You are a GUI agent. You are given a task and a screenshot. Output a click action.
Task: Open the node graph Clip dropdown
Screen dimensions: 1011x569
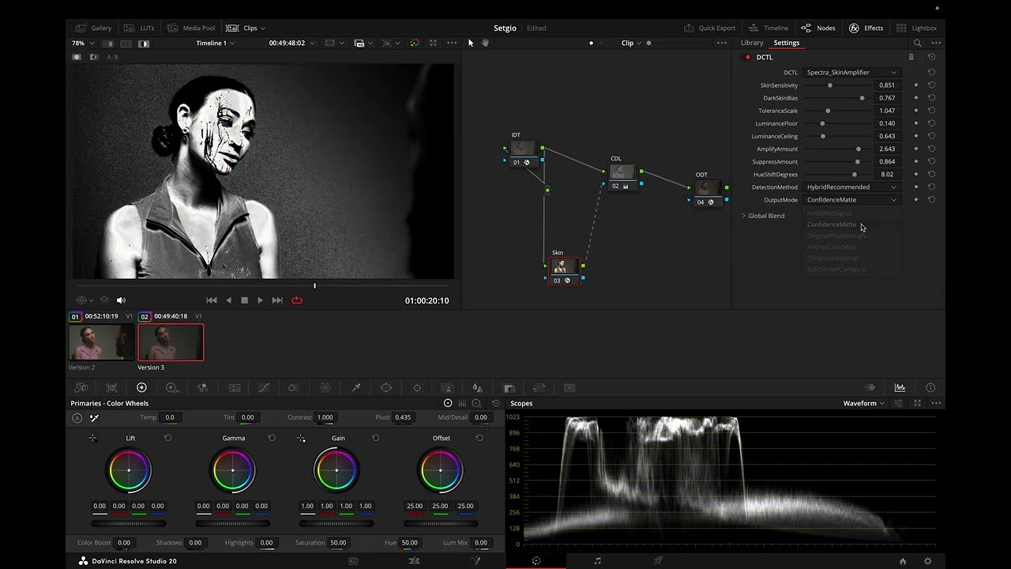[x=631, y=43]
